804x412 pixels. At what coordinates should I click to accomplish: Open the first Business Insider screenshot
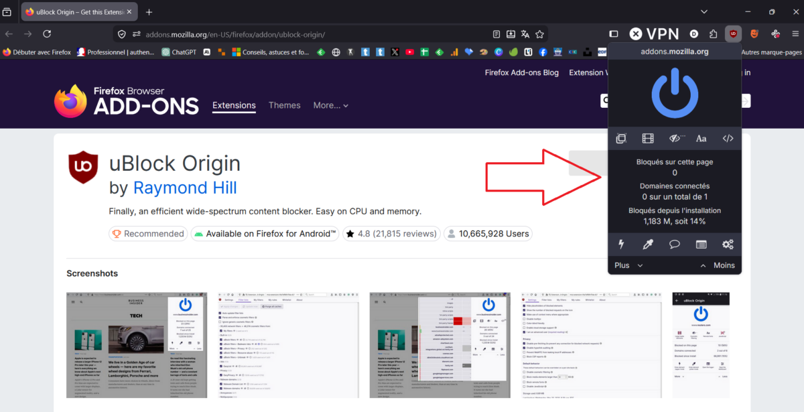137,344
